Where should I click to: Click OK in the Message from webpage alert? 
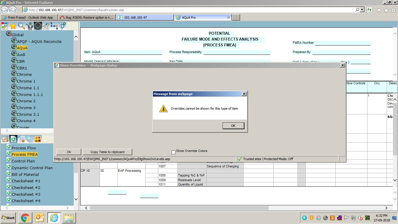click(233, 126)
